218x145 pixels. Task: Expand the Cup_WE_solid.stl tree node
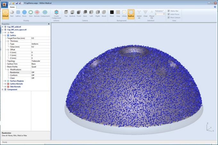[x=3, y=27]
